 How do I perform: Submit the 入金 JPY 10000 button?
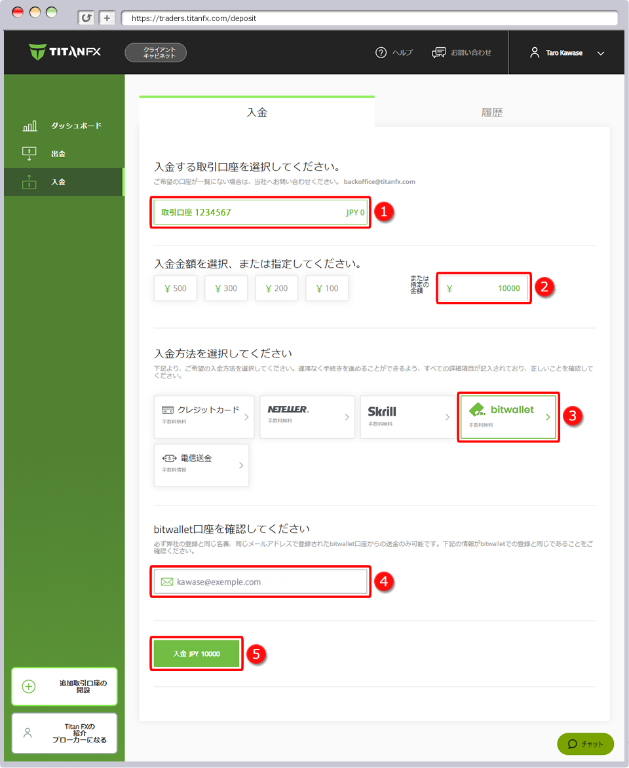point(197,654)
